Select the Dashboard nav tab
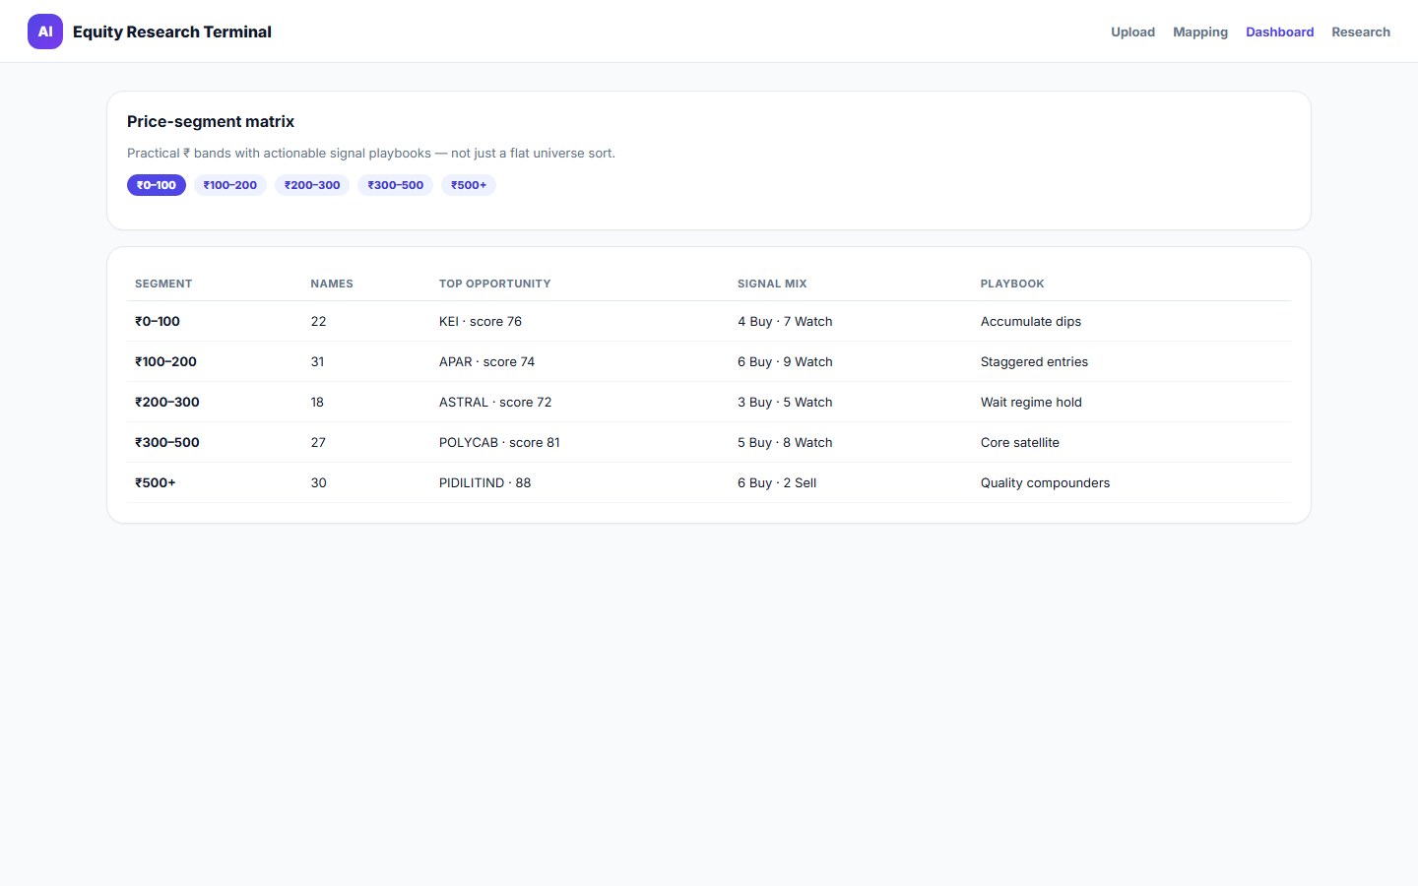This screenshot has height=886, width=1418. tap(1279, 32)
